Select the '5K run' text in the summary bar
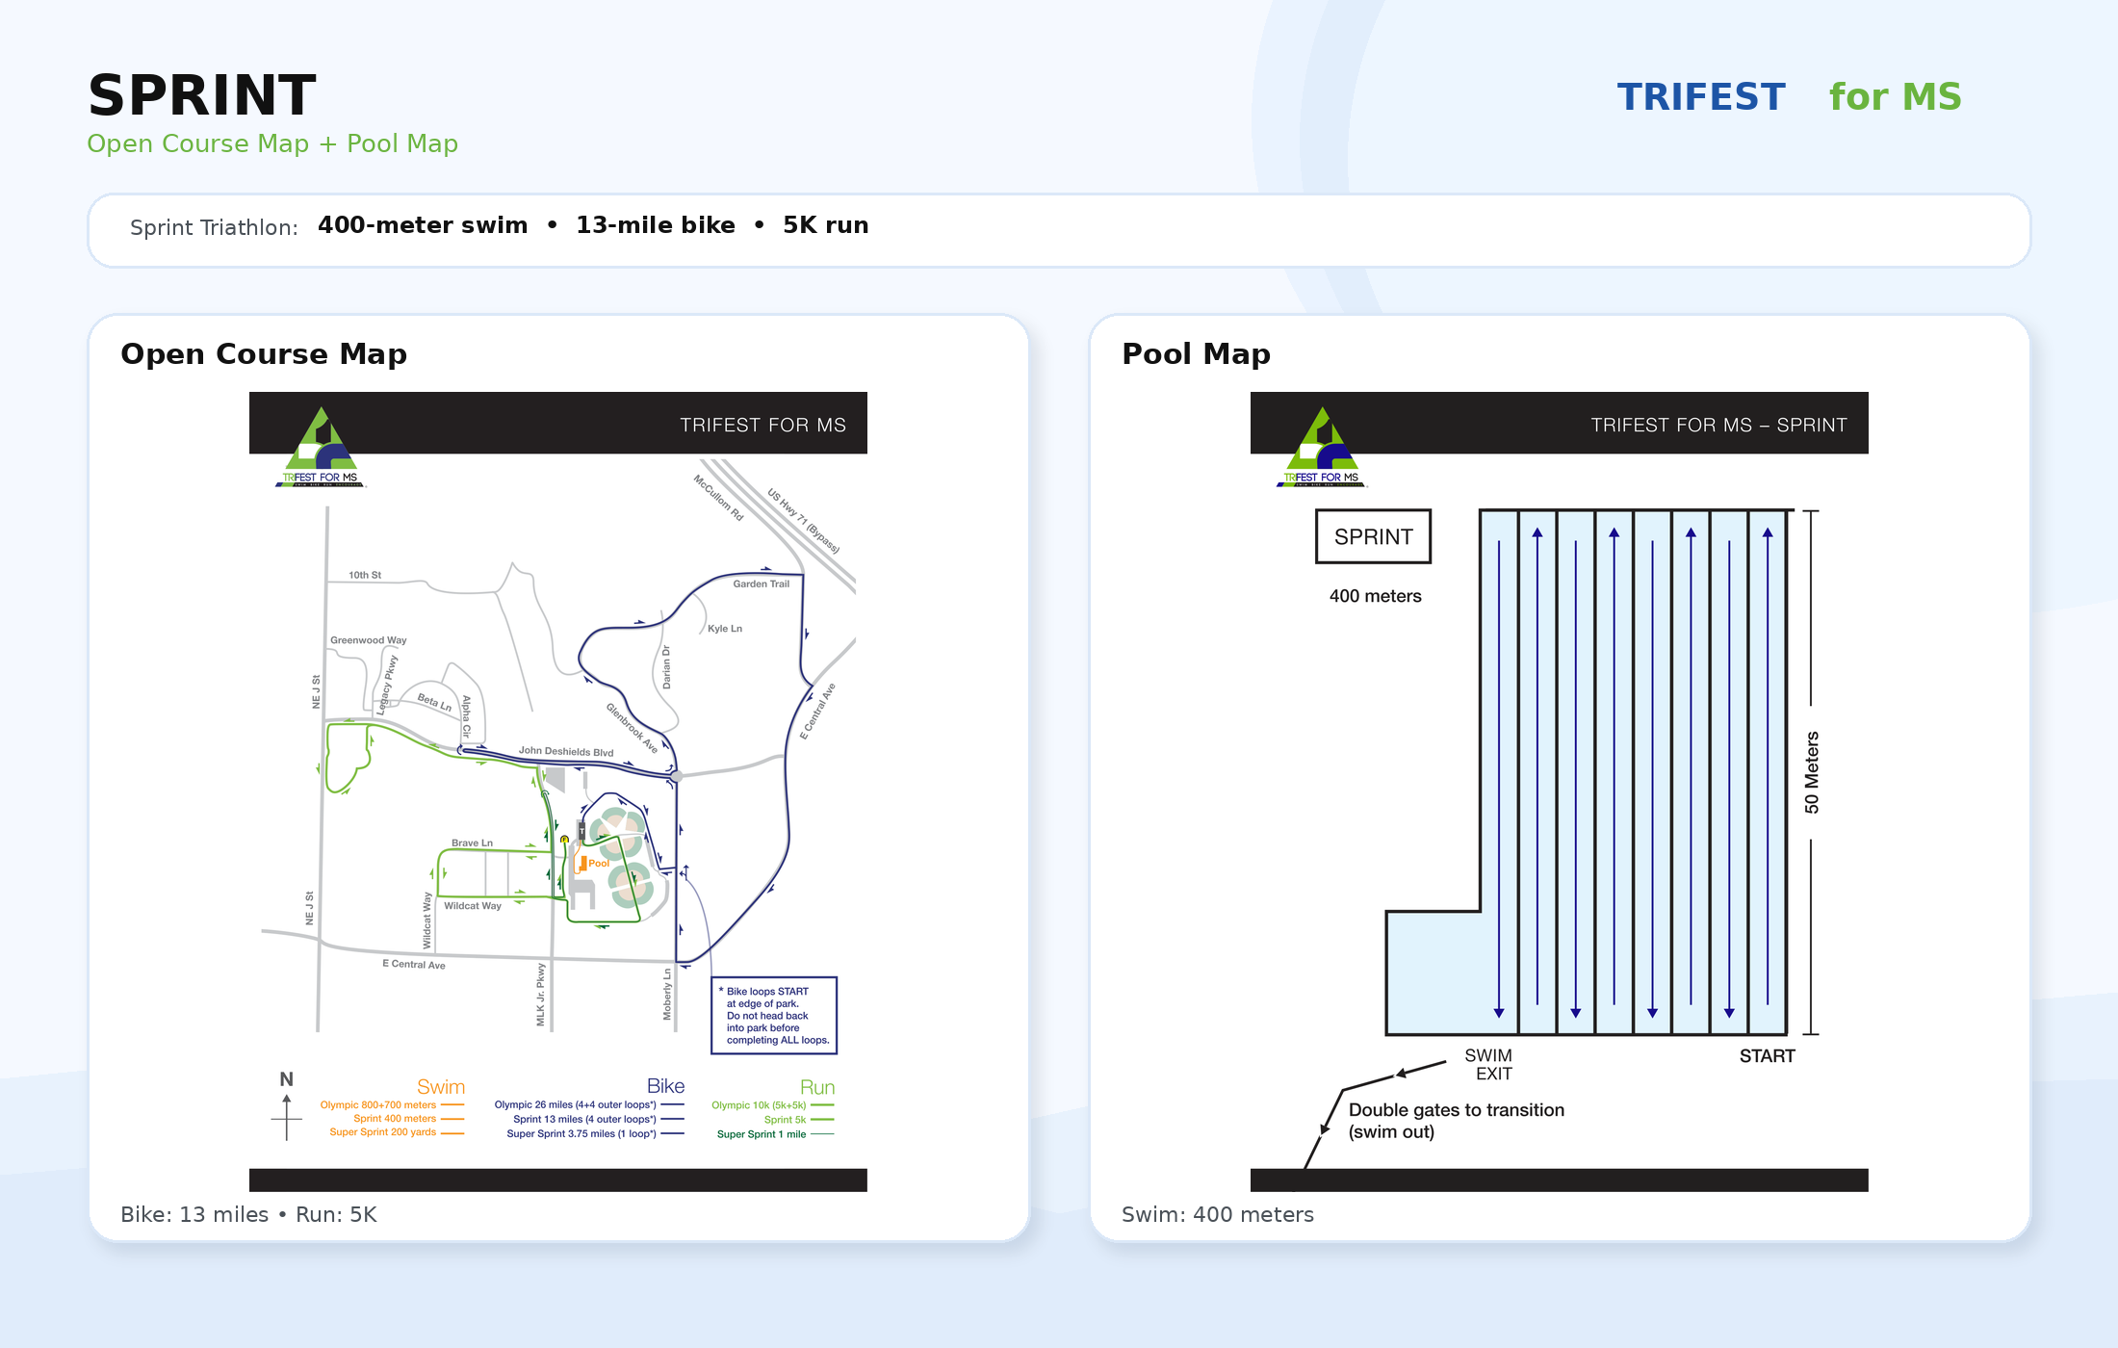The image size is (2118, 1348). [x=826, y=225]
